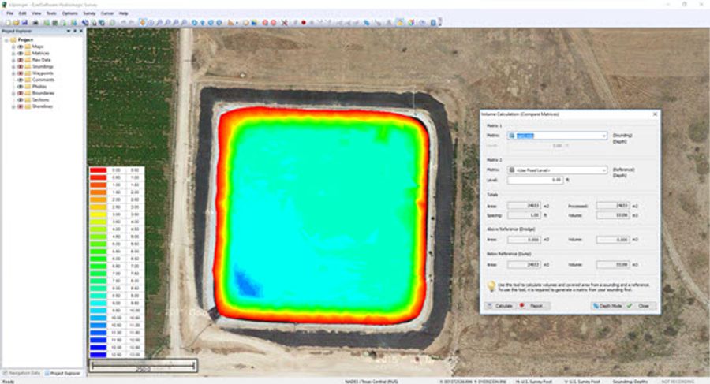
Task: Expand the Soundings tree node
Action: [x=13, y=66]
